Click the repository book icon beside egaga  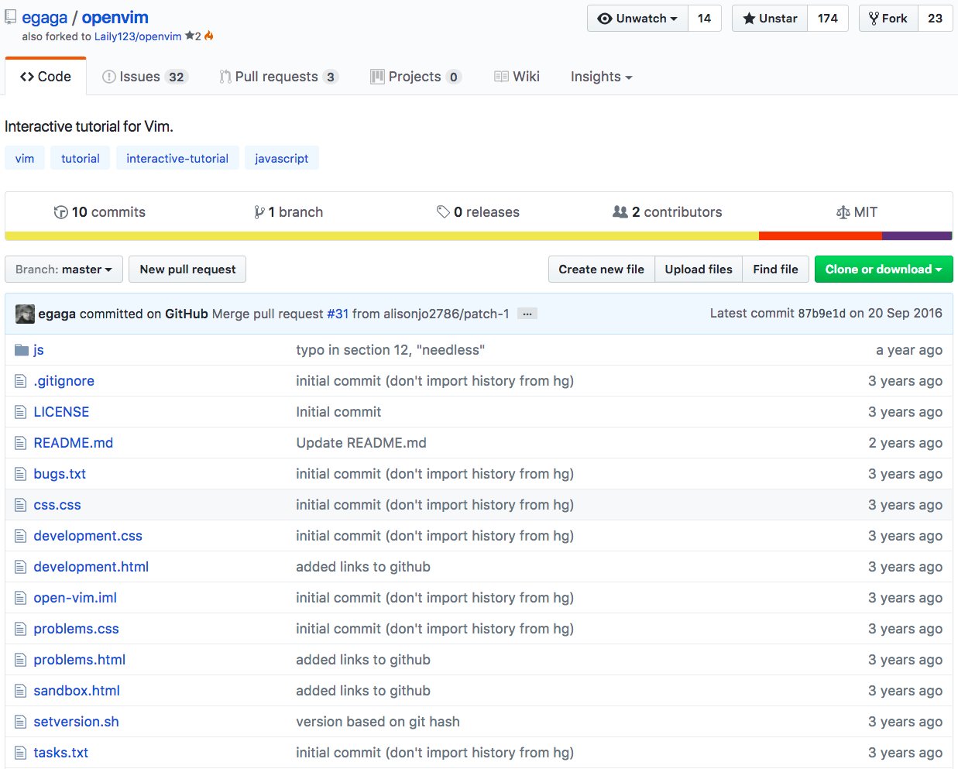[x=11, y=17]
